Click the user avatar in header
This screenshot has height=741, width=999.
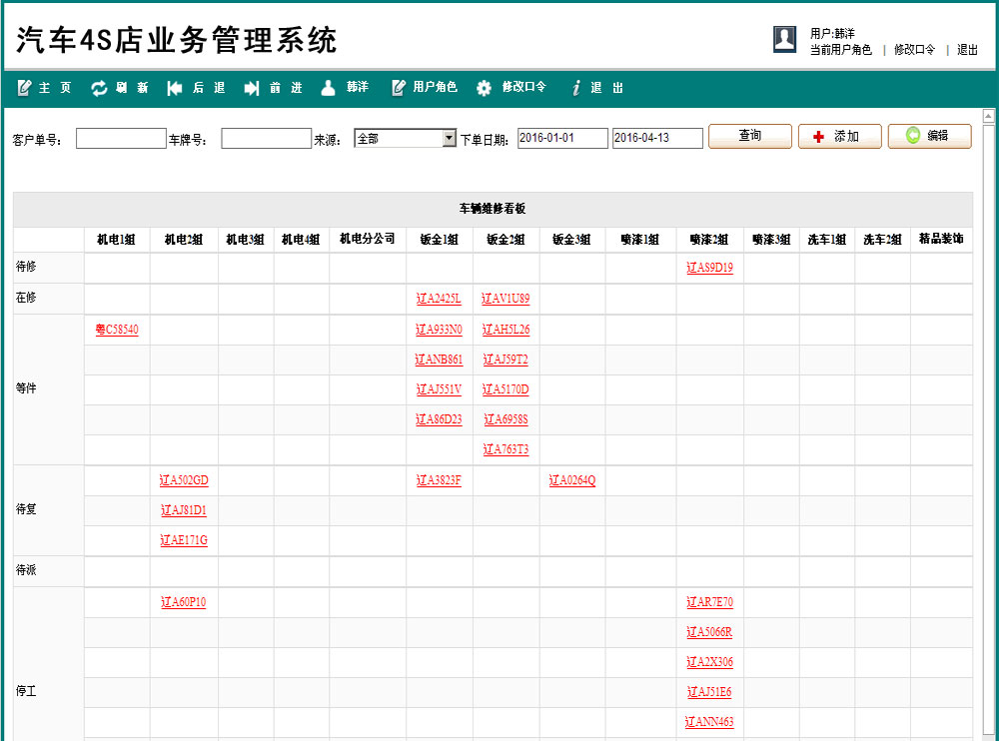click(784, 39)
